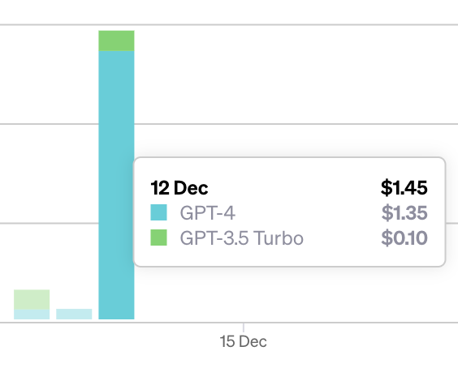Click the faded green segment of the first bar
The width and height of the screenshot is (458, 368).
[x=32, y=299]
